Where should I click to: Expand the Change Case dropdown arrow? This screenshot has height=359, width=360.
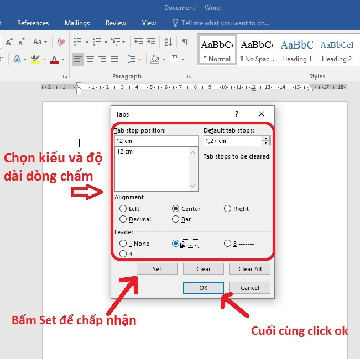(x=46, y=42)
